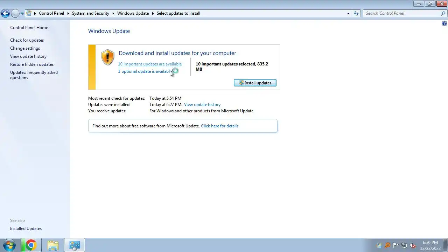
Task: Click the Windows Update tray icon
Action: (379, 245)
